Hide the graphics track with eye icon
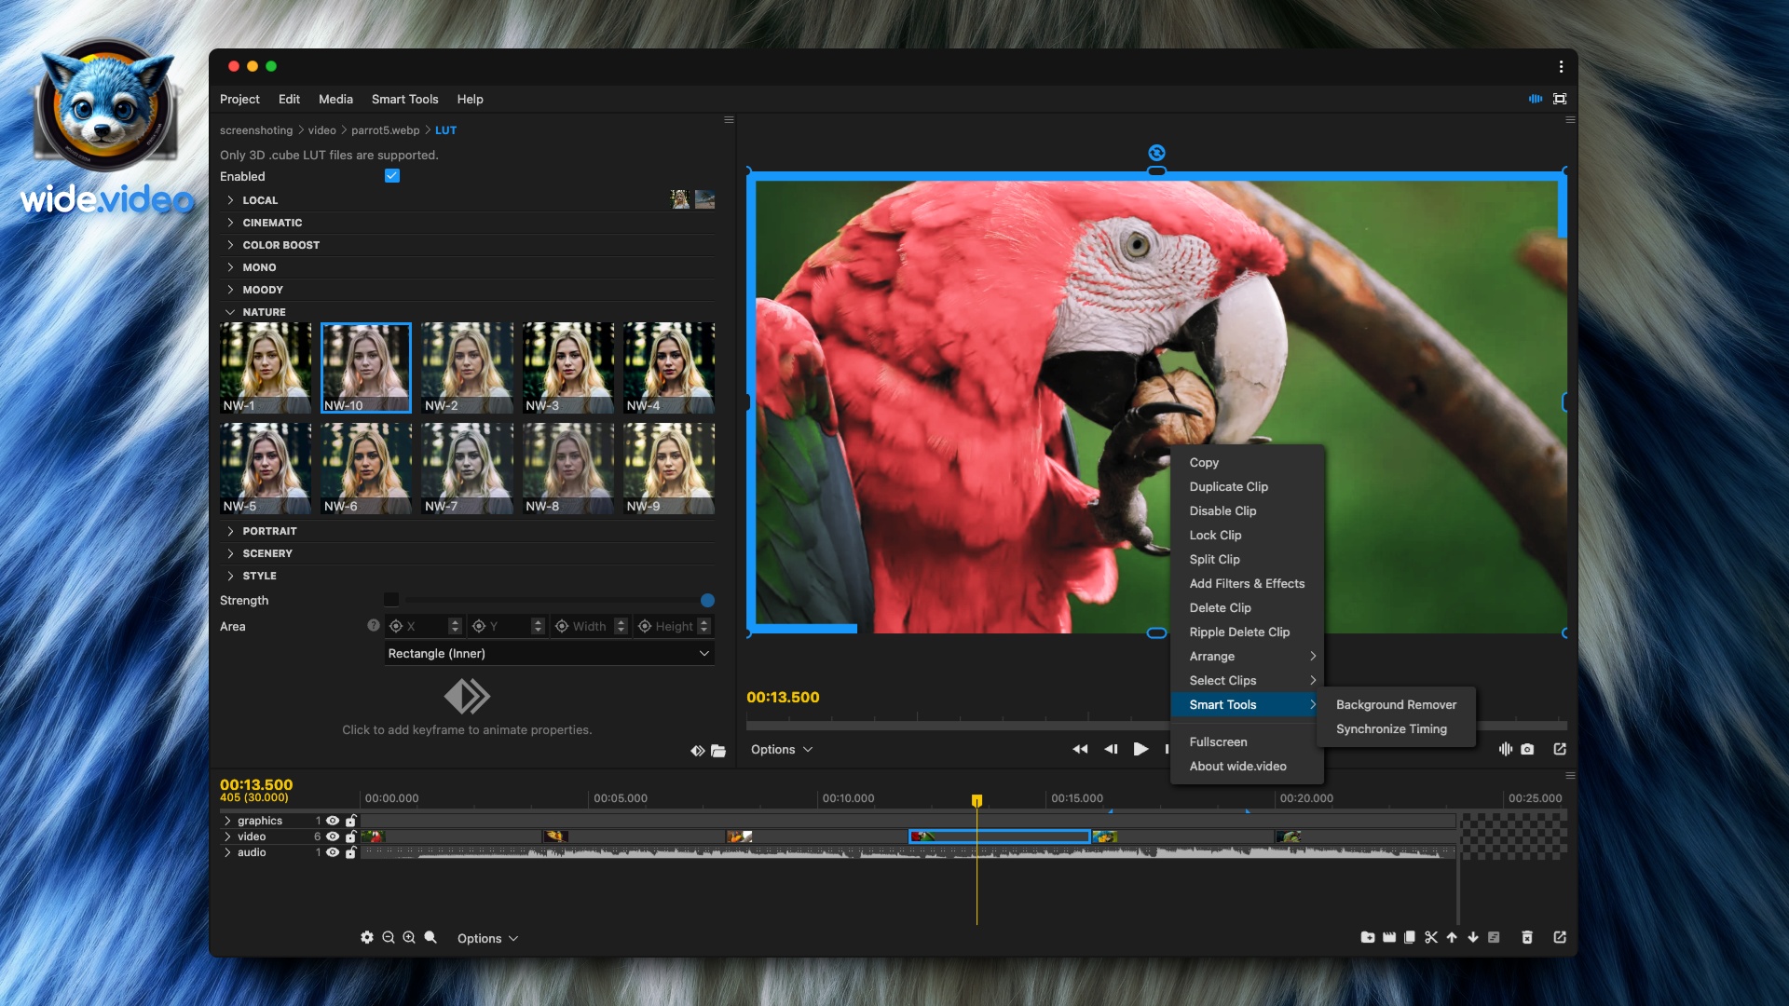Viewport: 1789px width, 1006px height. click(x=333, y=821)
